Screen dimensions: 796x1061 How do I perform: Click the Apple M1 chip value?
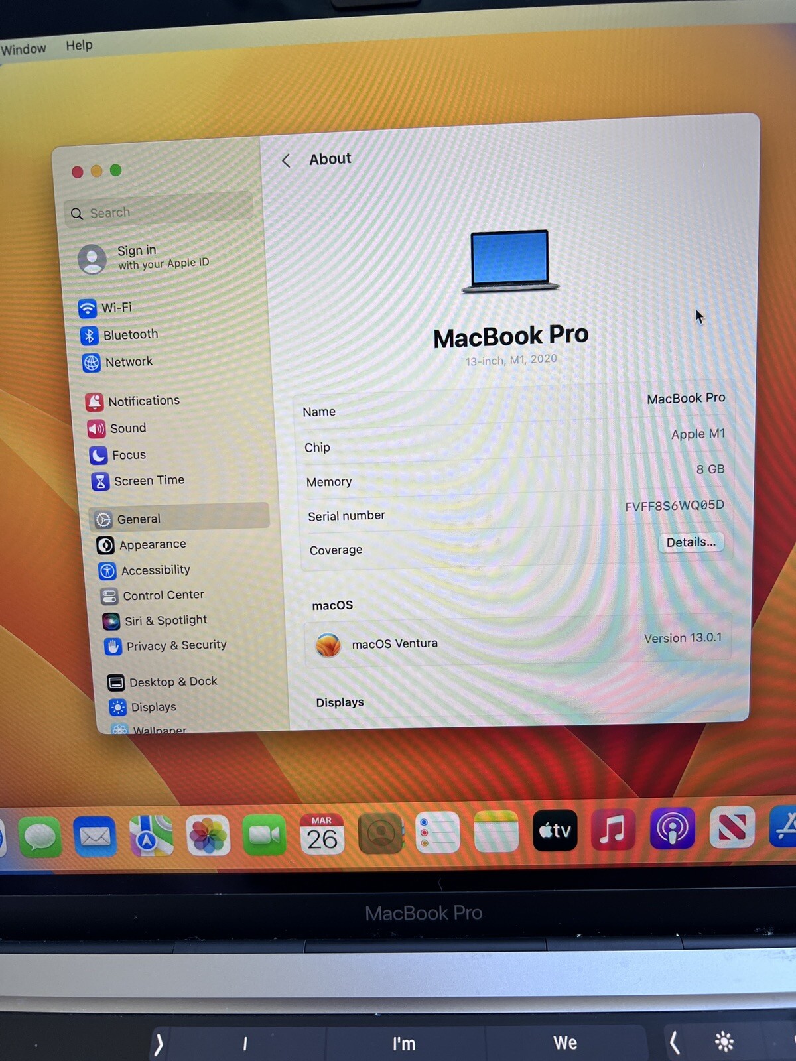(x=698, y=434)
